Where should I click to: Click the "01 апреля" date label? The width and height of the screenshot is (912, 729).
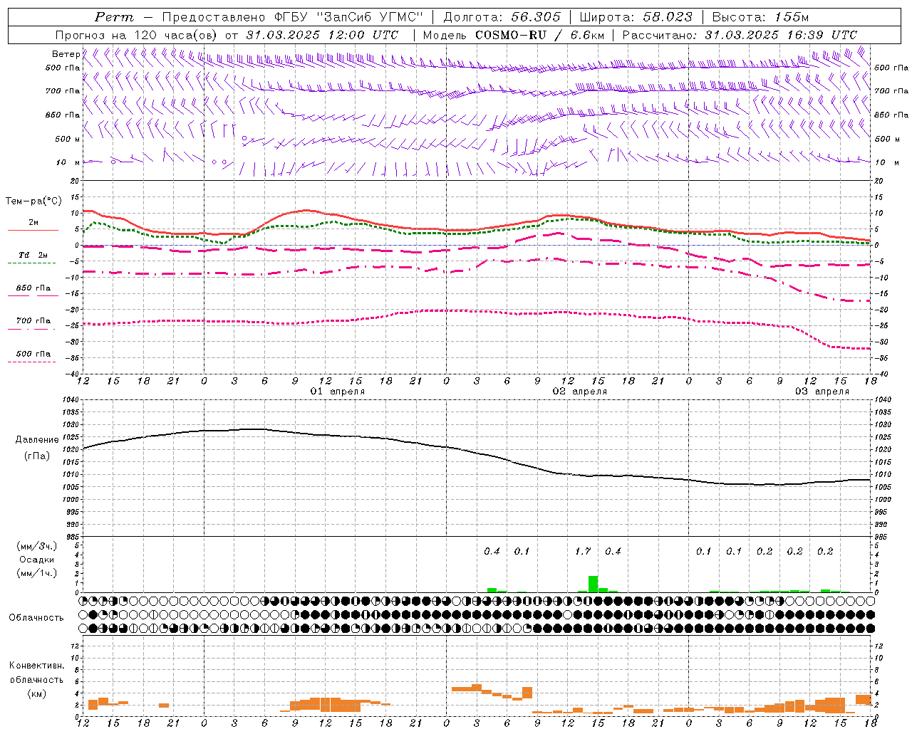[x=338, y=392]
